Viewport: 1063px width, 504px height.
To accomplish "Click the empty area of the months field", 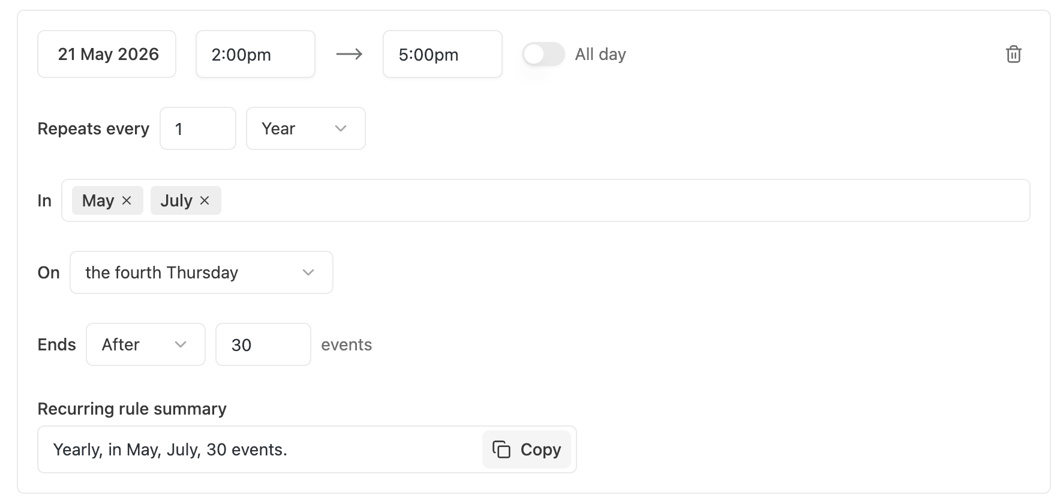I will (x=624, y=200).
